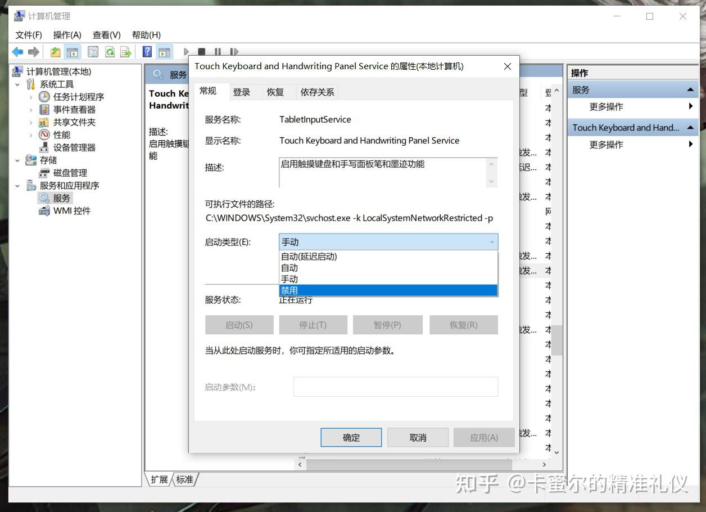This screenshot has width=706, height=512.
Task: Click the 取消 button
Action: click(x=418, y=437)
